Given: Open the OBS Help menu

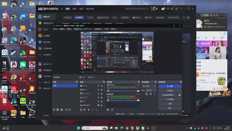Looking at the screenshot, I should coord(114,29).
